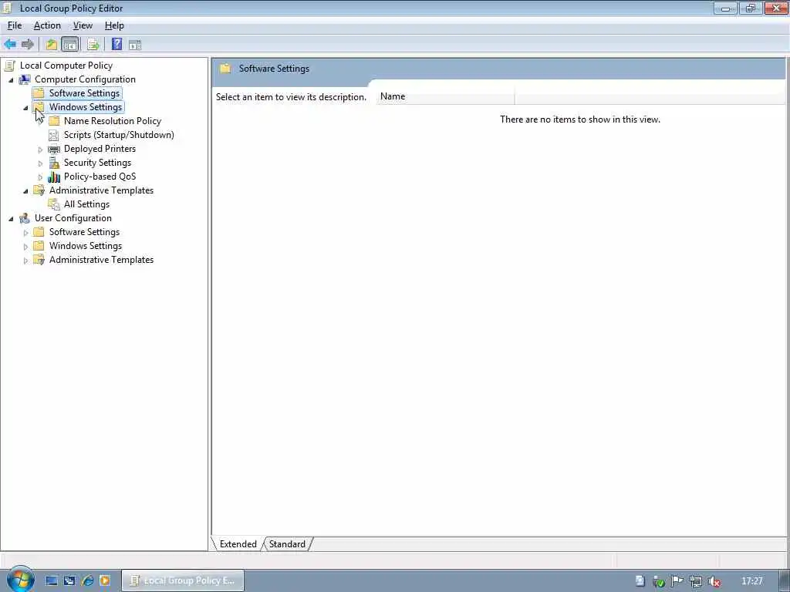Open Help via blue question mark icon
The height and width of the screenshot is (592, 790).
click(x=117, y=44)
